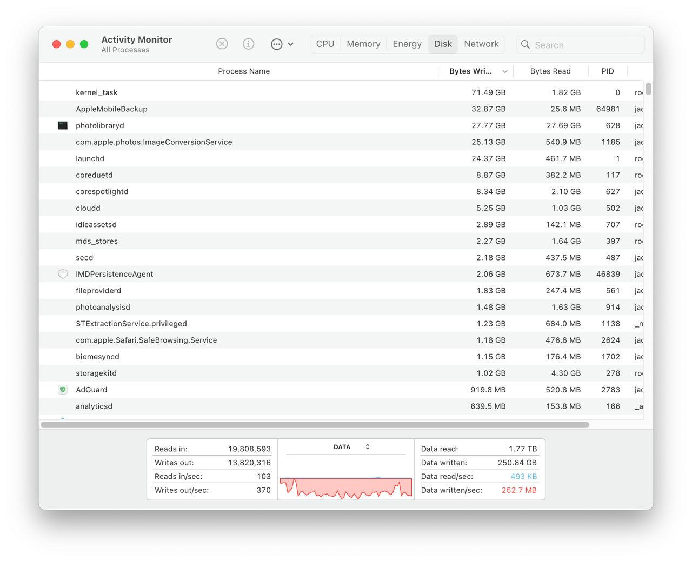Click the 27.69 GB bytes read value

click(563, 125)
